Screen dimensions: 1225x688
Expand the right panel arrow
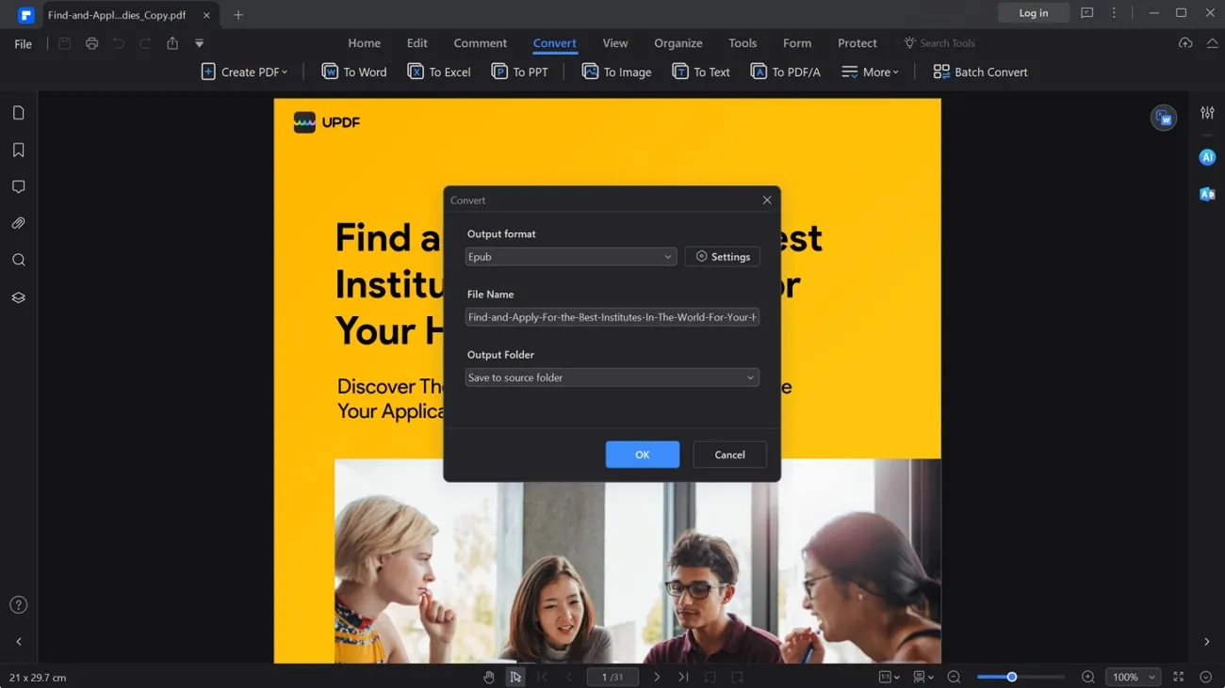[x=1207, y=642]
